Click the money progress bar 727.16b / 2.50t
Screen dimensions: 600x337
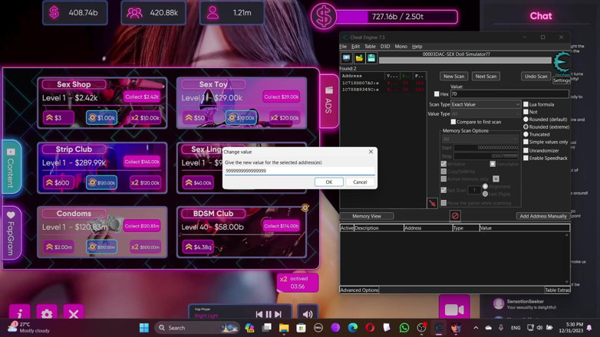pos(397,17)
